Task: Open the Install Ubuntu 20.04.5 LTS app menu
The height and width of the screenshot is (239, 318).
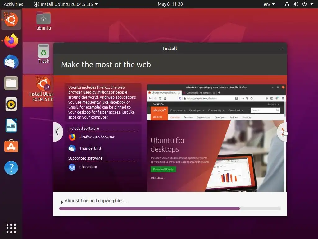Action: tap(66, 4)
